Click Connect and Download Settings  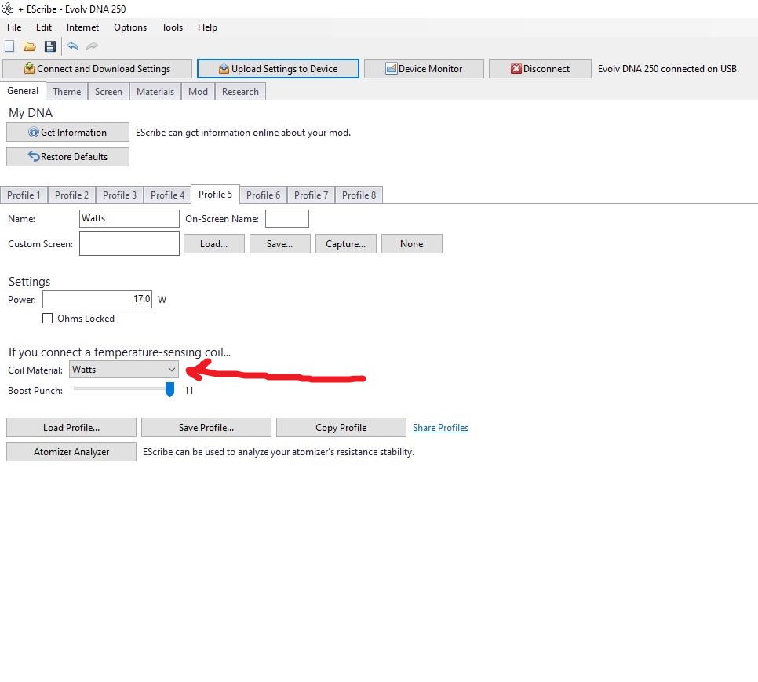97,68
